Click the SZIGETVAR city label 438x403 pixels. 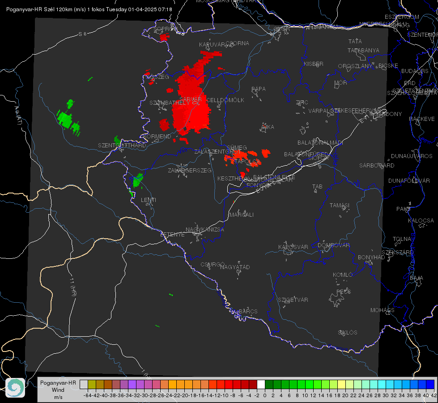tap(293, 300)
